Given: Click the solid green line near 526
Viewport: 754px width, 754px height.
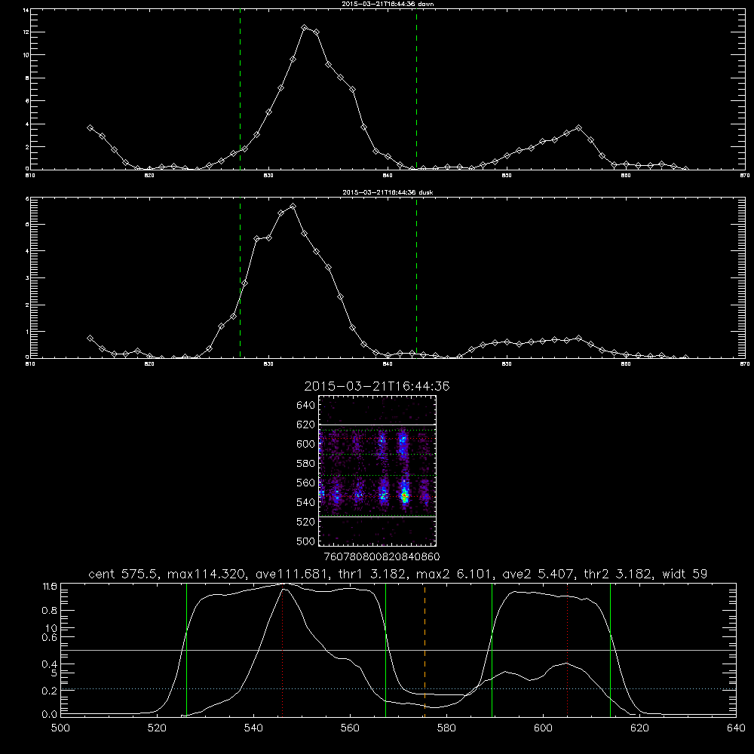Looking at the screenshot, I should tap(186, 649).
